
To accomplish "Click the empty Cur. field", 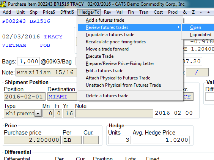I will [x=91, y=140].
